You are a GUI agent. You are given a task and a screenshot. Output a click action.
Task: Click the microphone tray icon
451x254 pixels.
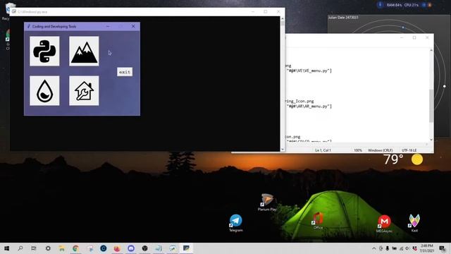pyautogui.click(x=388, y=248)
